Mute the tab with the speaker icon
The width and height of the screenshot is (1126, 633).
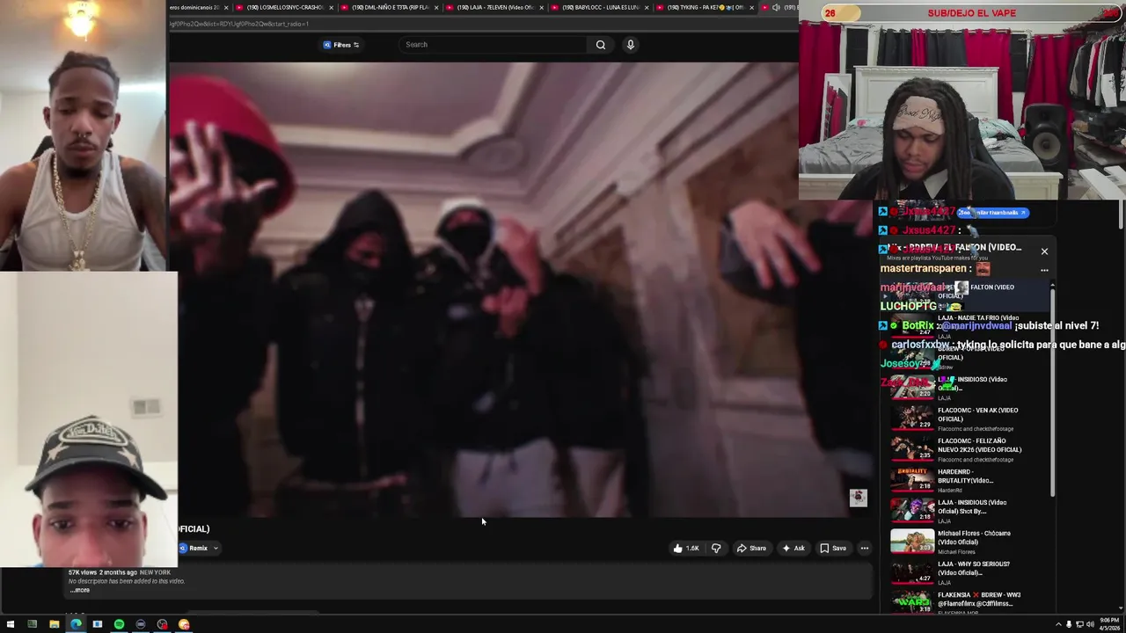pyautogui.click(x=776, y=7)
